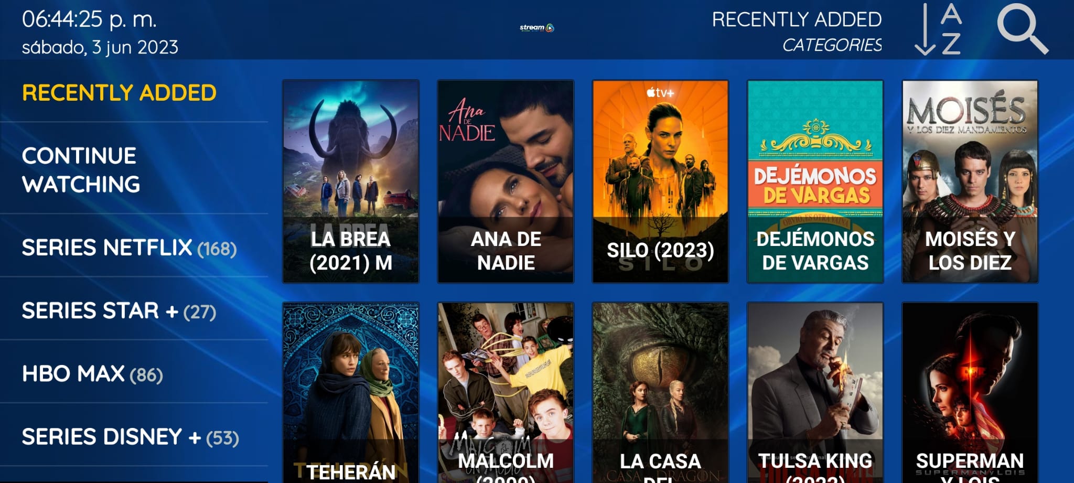Click the Stream logo at top center
This screenshot has width=1074, height=483.
point(536,27)
